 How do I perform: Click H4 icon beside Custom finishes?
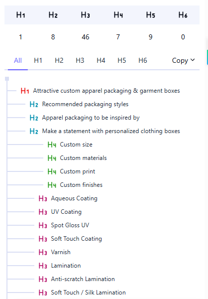pos(52,185)
